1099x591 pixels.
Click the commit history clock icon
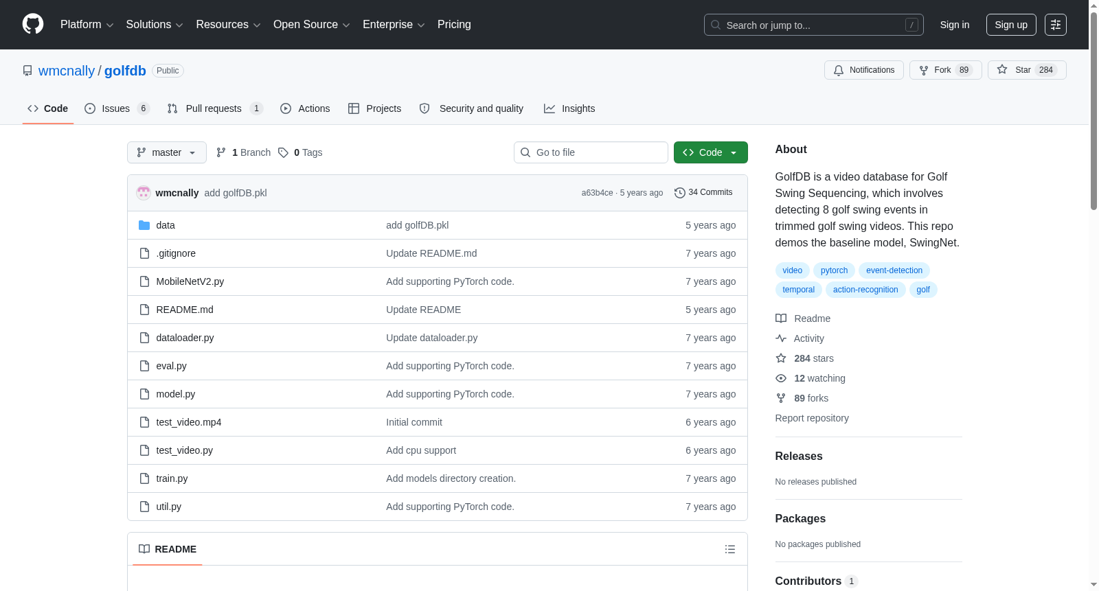pyautogui.click(x=680, y=193)
